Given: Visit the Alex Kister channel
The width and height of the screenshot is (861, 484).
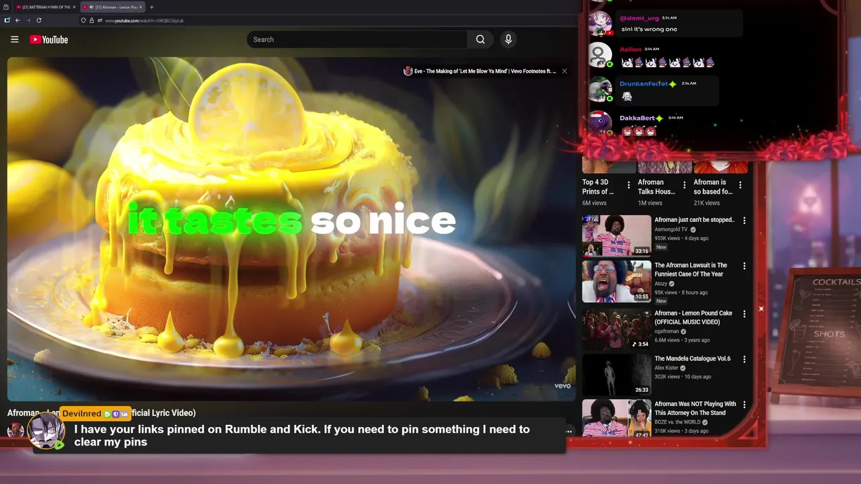Looking at the screenshot, I should pos(666,368).
